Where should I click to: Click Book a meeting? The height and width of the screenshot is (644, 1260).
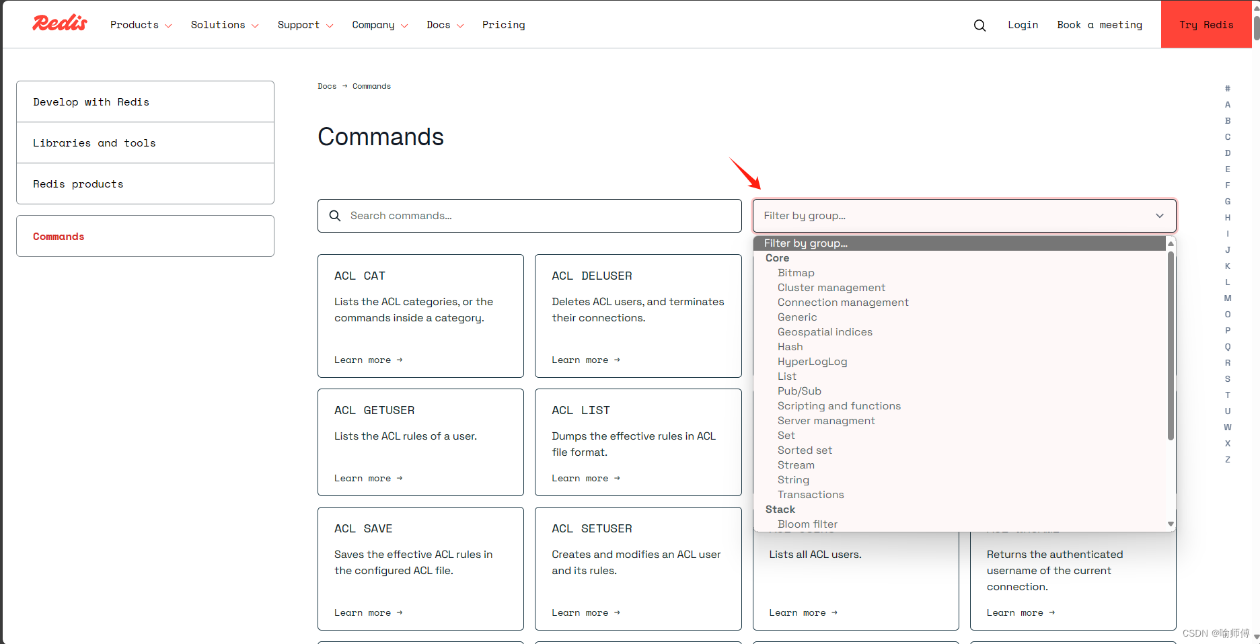point(1099,25)
